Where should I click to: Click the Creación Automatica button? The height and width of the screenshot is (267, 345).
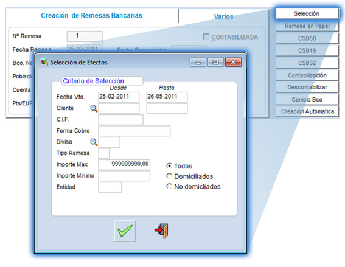point(307,111)
